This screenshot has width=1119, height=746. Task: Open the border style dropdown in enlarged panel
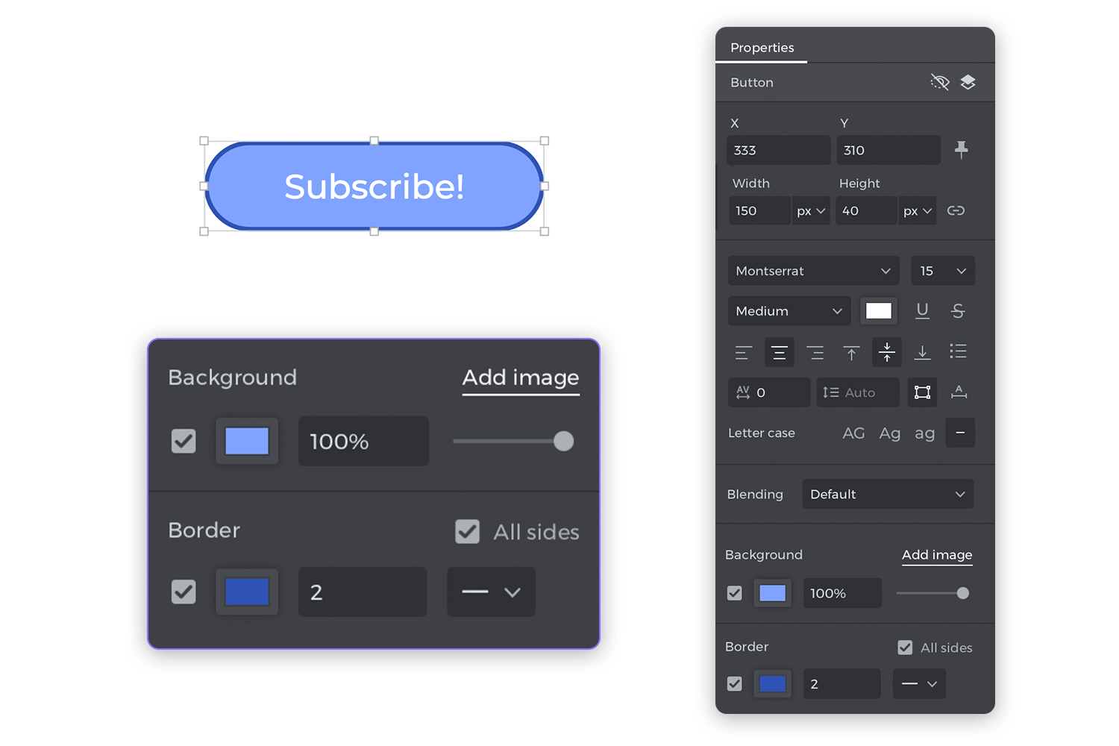(x=491, y=592)
